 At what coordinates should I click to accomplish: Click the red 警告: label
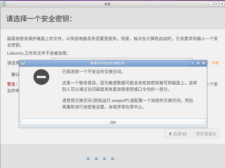(x=12, y=84)
